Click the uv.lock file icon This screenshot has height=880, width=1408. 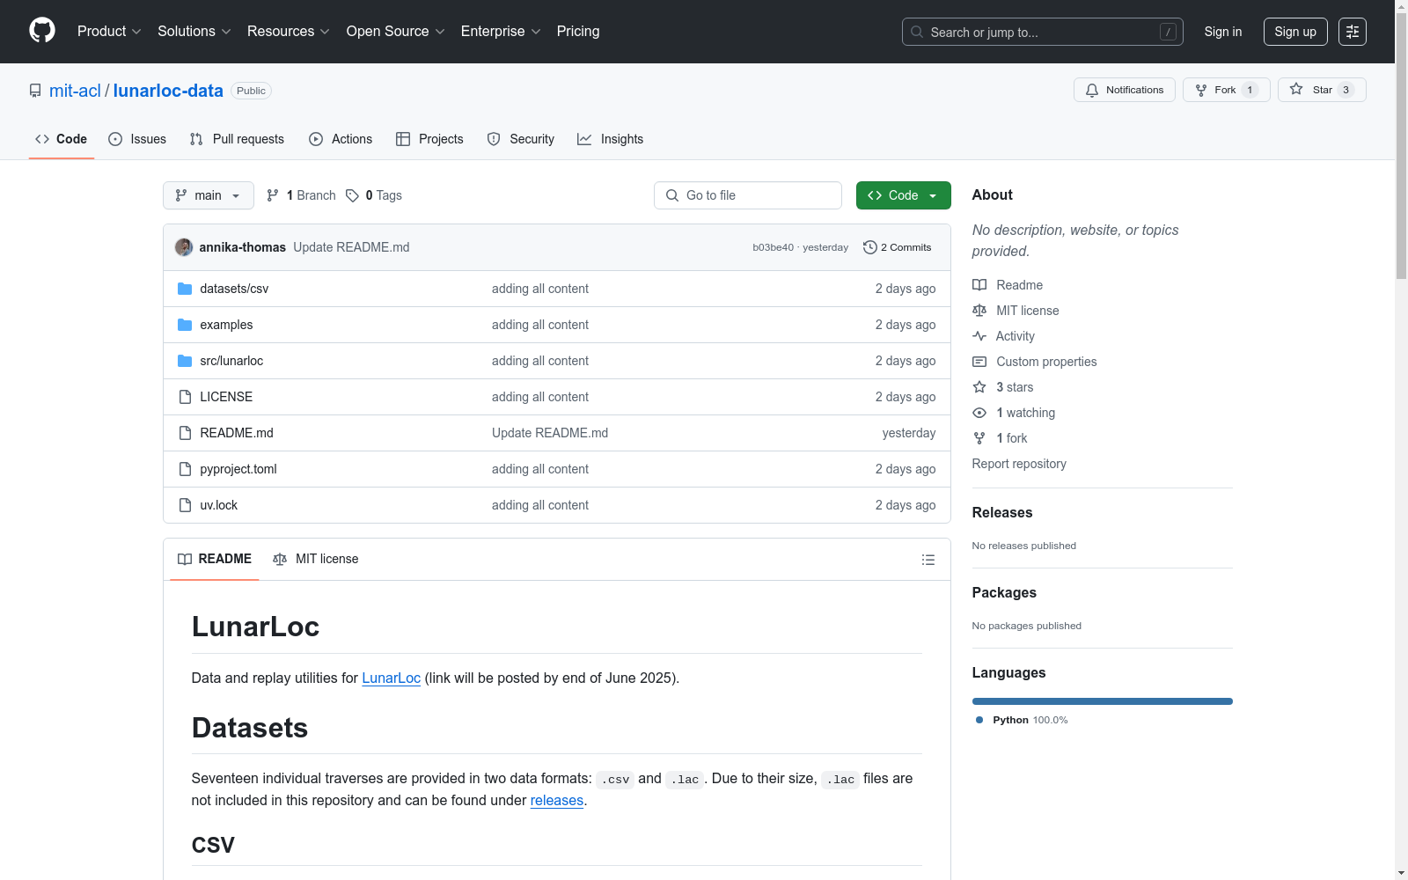pyautogui.click(x=185, y=505)
